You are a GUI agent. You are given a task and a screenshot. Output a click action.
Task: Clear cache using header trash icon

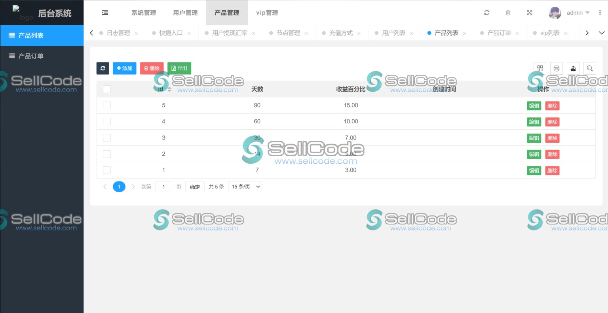click(508, 13)
